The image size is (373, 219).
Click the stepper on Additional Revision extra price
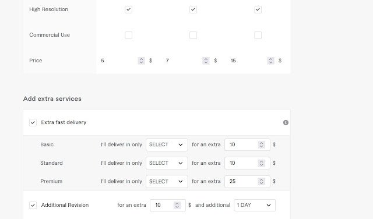pyautogui.click(x=177, y=205)
